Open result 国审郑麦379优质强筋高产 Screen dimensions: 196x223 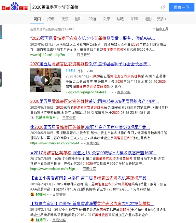pos(95,101)
